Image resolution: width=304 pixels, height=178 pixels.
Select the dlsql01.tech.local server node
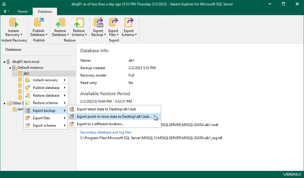[x=26, y=62]
